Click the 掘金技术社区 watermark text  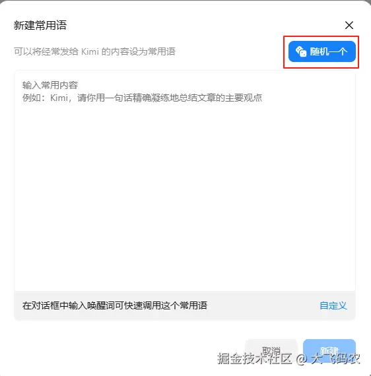pyautogui.click(x=255, y=359)
